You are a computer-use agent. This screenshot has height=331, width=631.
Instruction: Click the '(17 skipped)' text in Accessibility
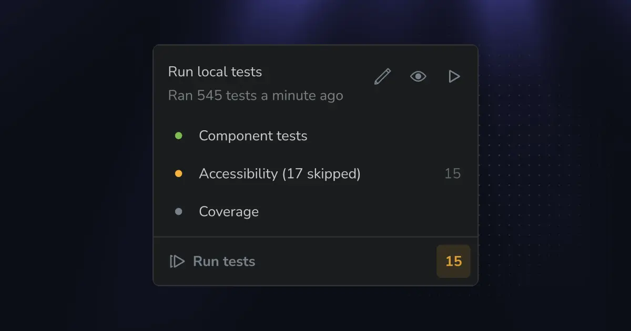pos(321,173)
